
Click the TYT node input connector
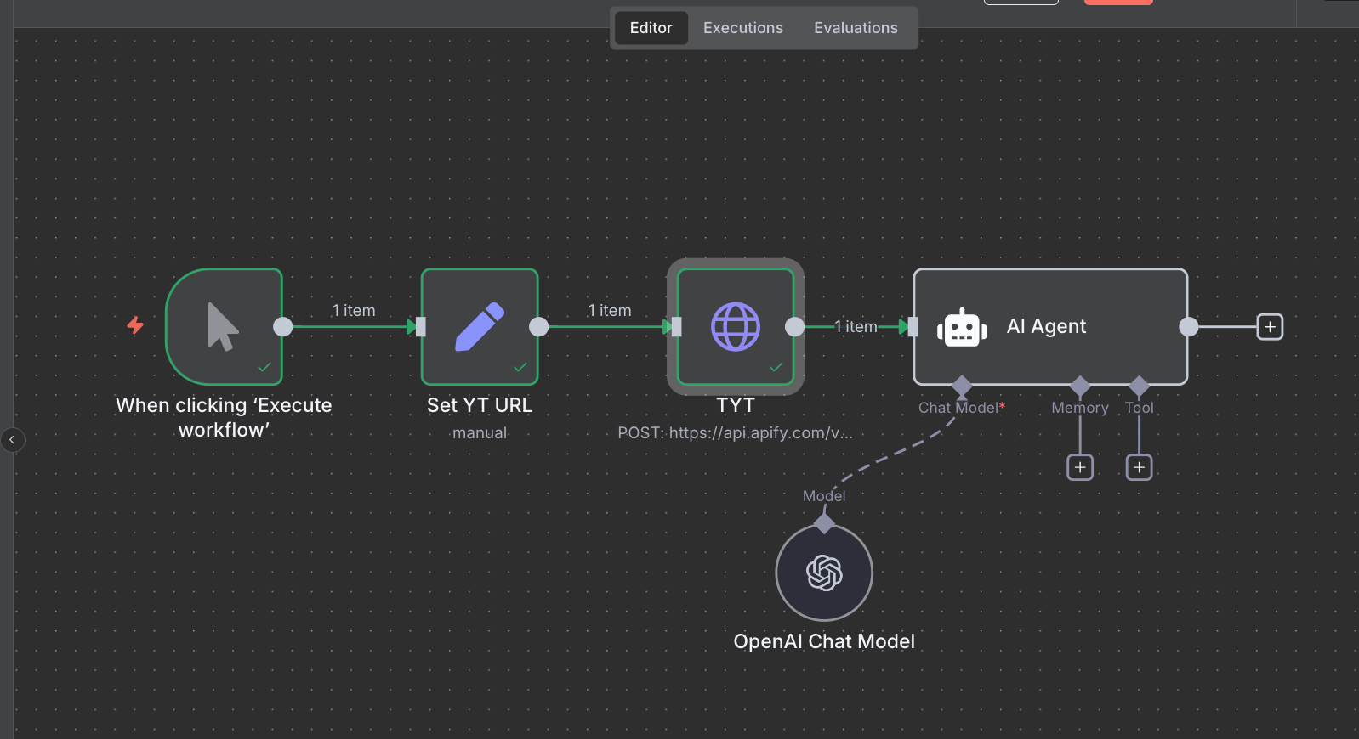(677, 327)
